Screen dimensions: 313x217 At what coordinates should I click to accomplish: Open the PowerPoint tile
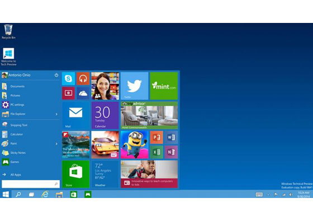coord(156,137)
